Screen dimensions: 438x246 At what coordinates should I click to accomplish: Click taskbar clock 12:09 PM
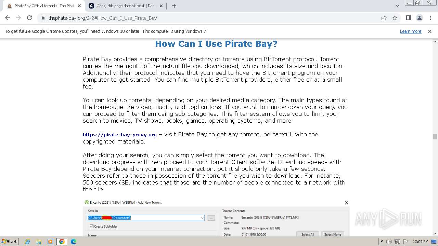pos(421,242)
